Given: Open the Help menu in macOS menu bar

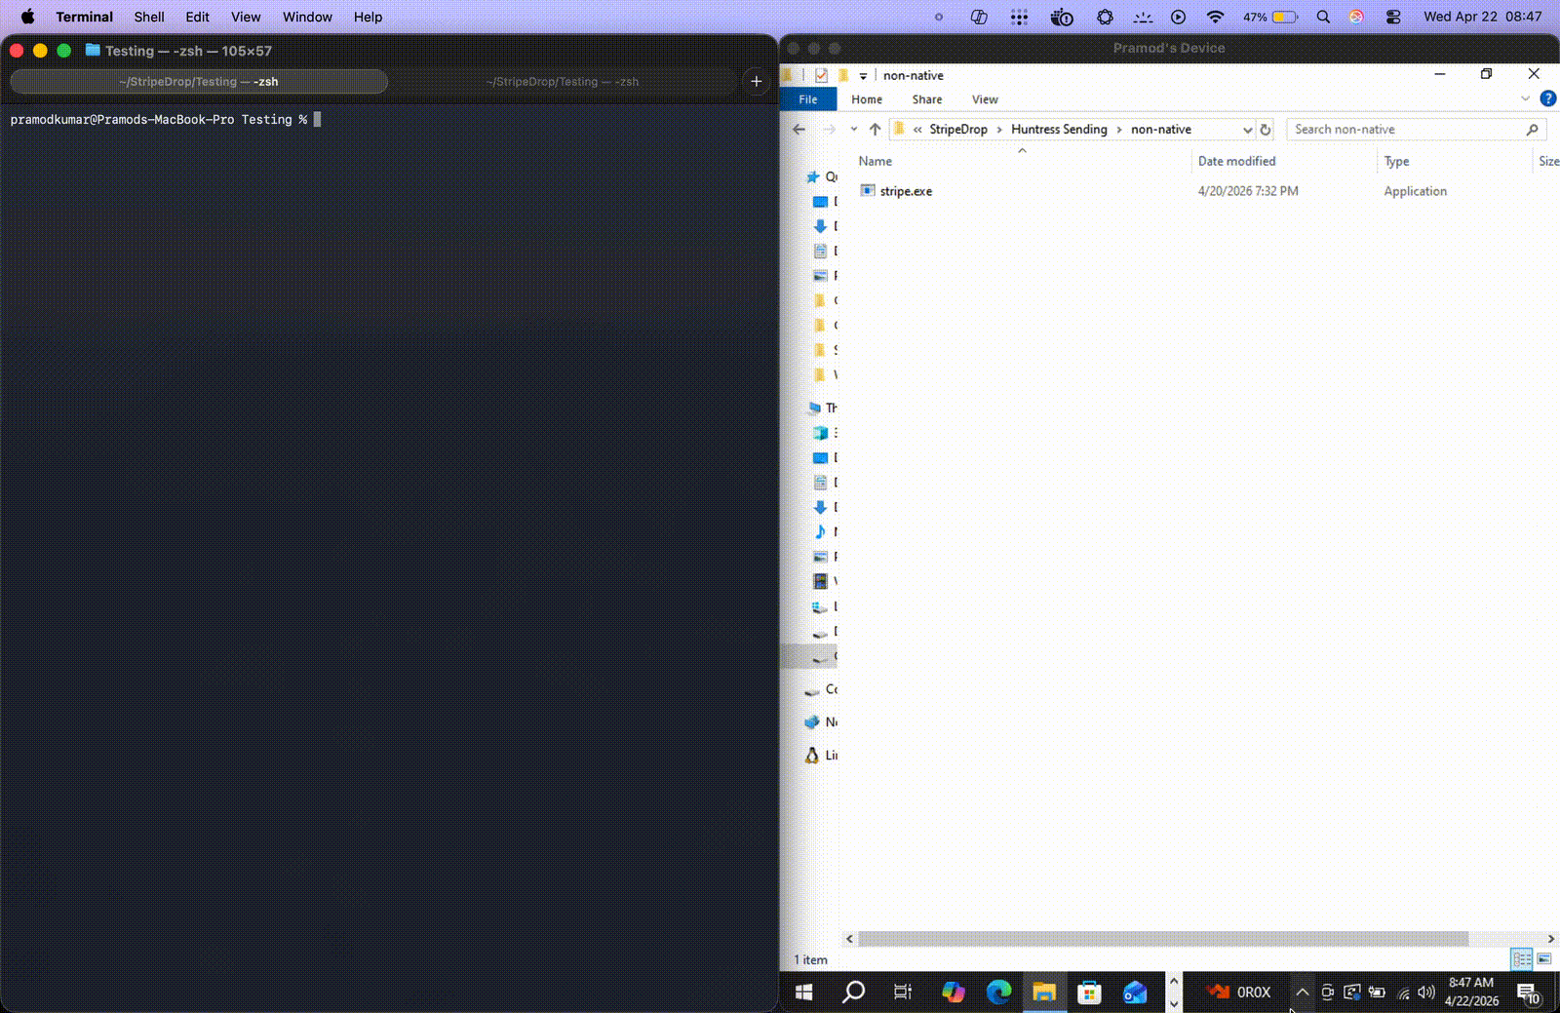Looking at the screenshot, I should click(368, 17).
